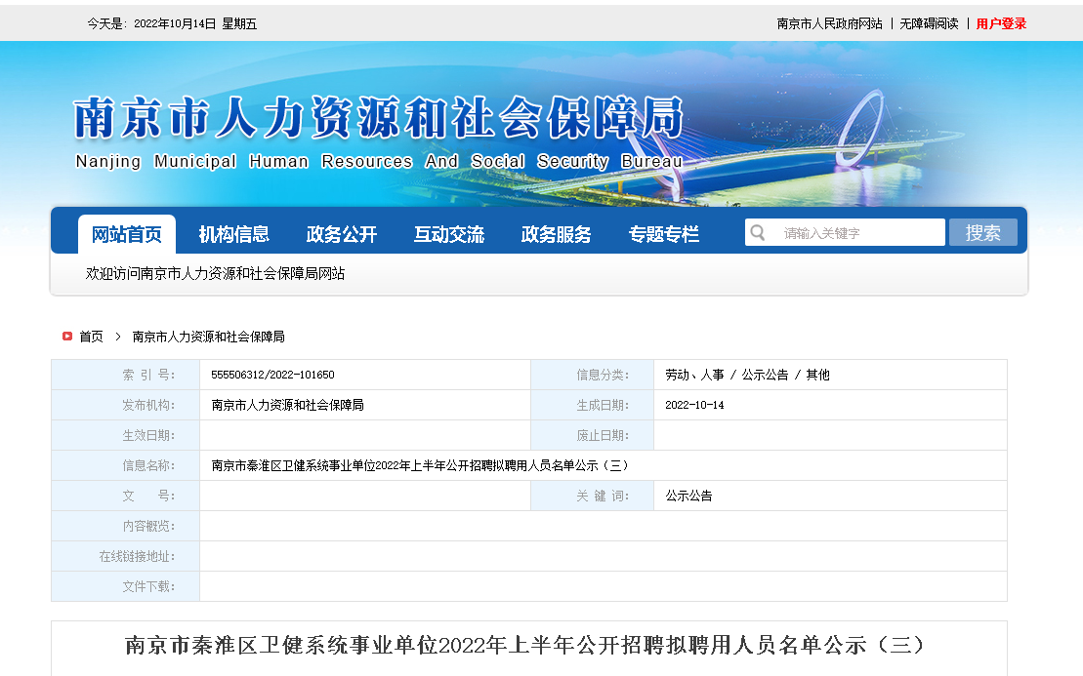Click the magnifier icon in the search box
The height and width of the screenshot is (676, 1083).
pos(758,233)
